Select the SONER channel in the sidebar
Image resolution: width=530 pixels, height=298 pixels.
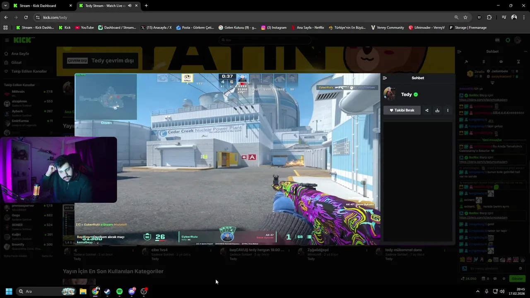[28, 226]
